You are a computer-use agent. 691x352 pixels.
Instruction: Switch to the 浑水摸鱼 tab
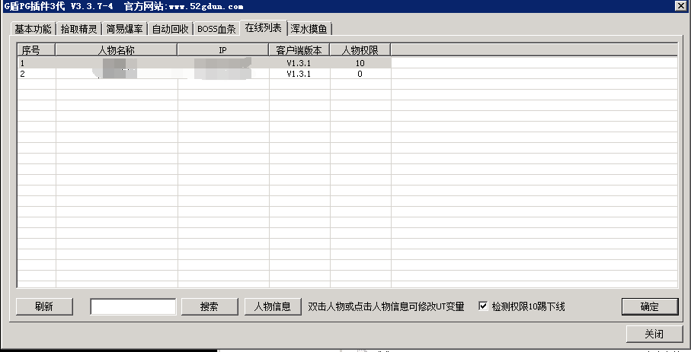[309, 29]
